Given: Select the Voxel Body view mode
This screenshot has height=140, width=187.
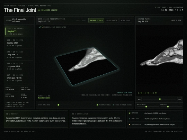Looking at the screenshot, I should 81,20.
